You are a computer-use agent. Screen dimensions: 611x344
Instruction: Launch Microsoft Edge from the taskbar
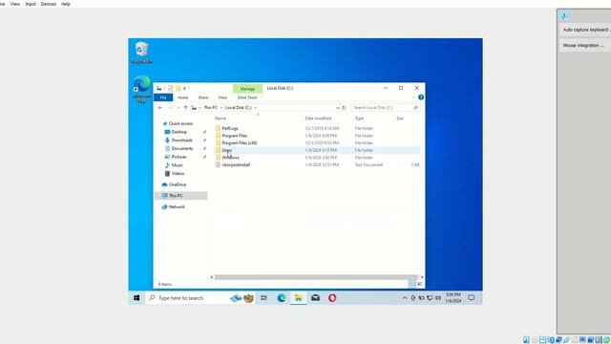pos(282,298)
